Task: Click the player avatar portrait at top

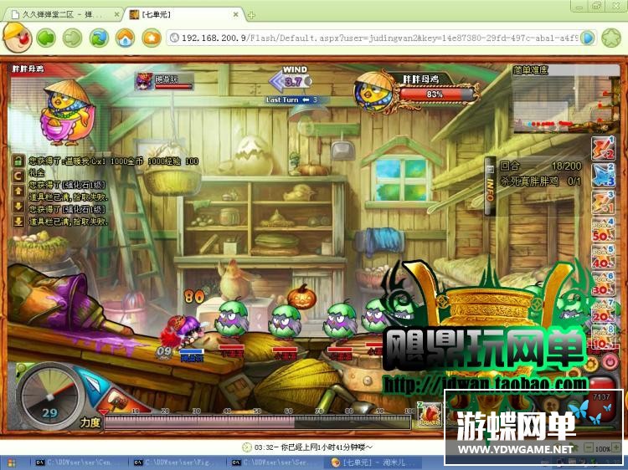Action: [144, 81]
